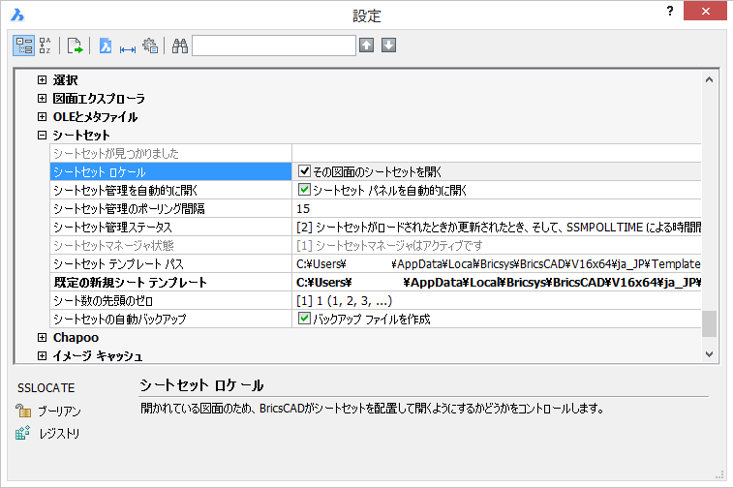
Task: Expand the OLEとメタファイル category
Action: tap(42, 116)
